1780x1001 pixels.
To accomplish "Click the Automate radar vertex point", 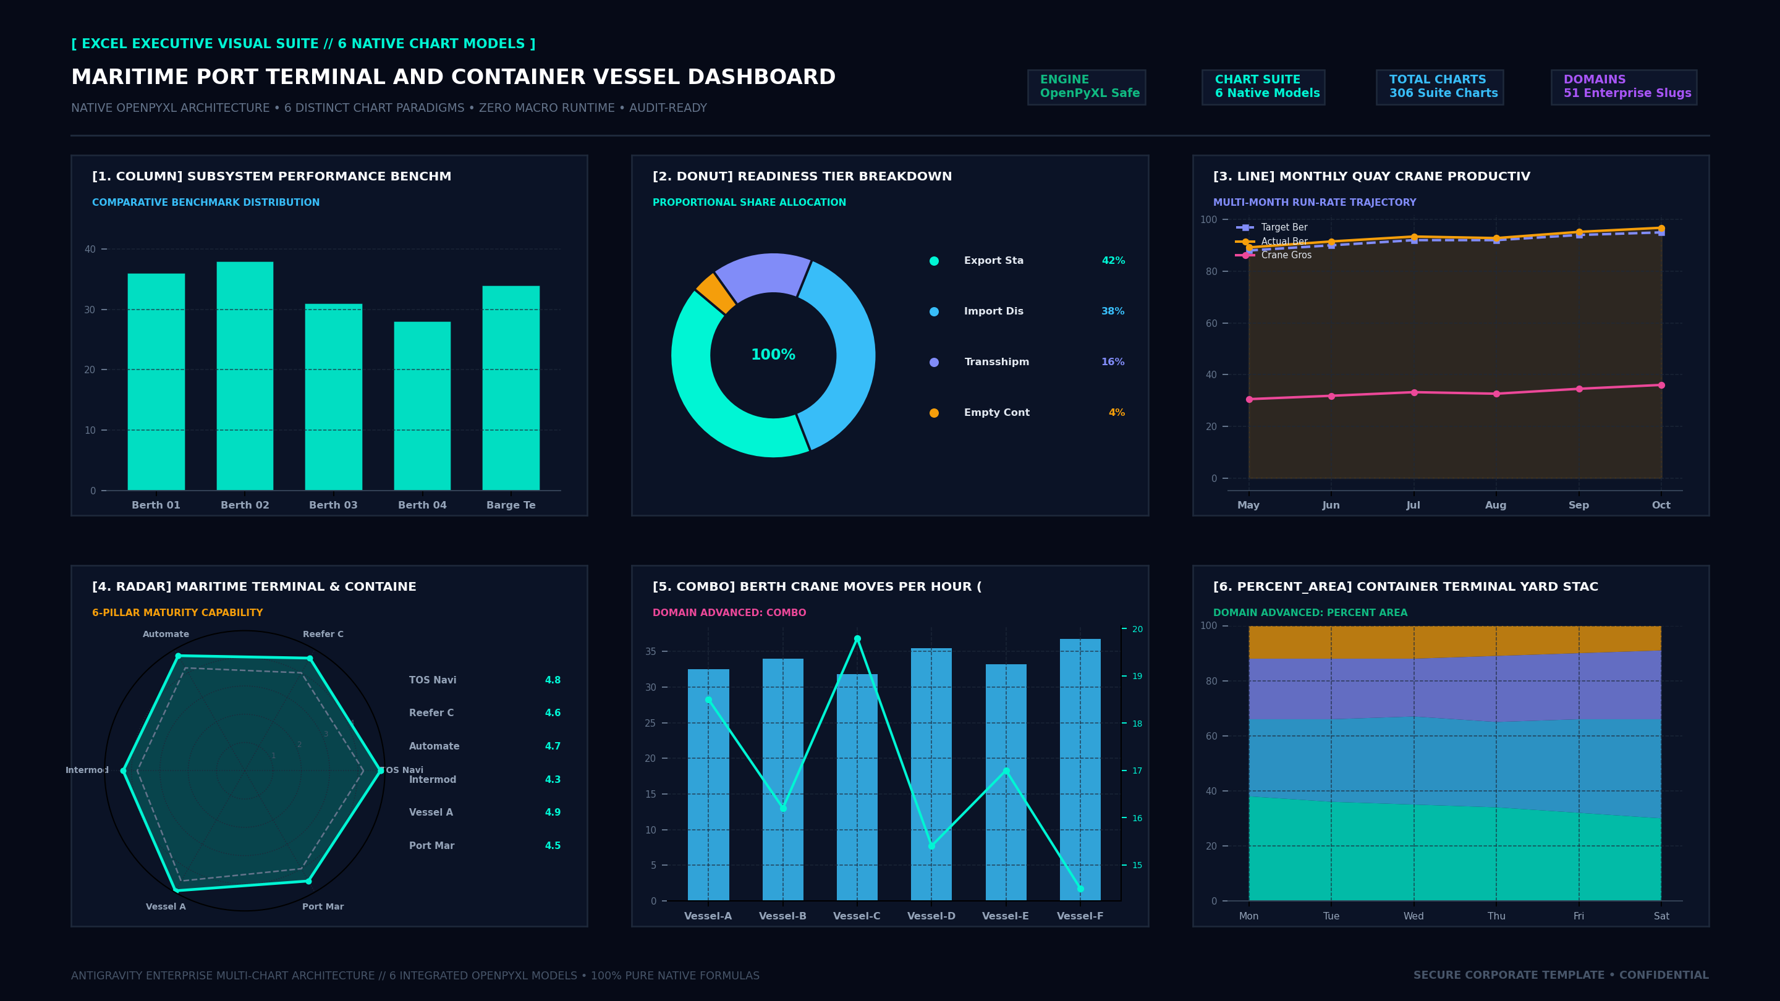I will pos(178,656).
